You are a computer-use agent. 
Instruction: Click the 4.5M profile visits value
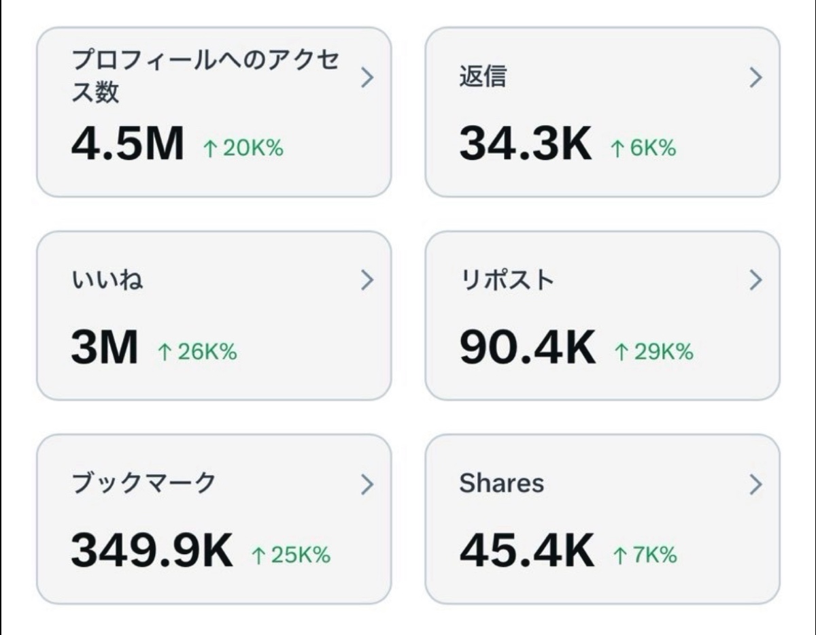coord(127,145)
